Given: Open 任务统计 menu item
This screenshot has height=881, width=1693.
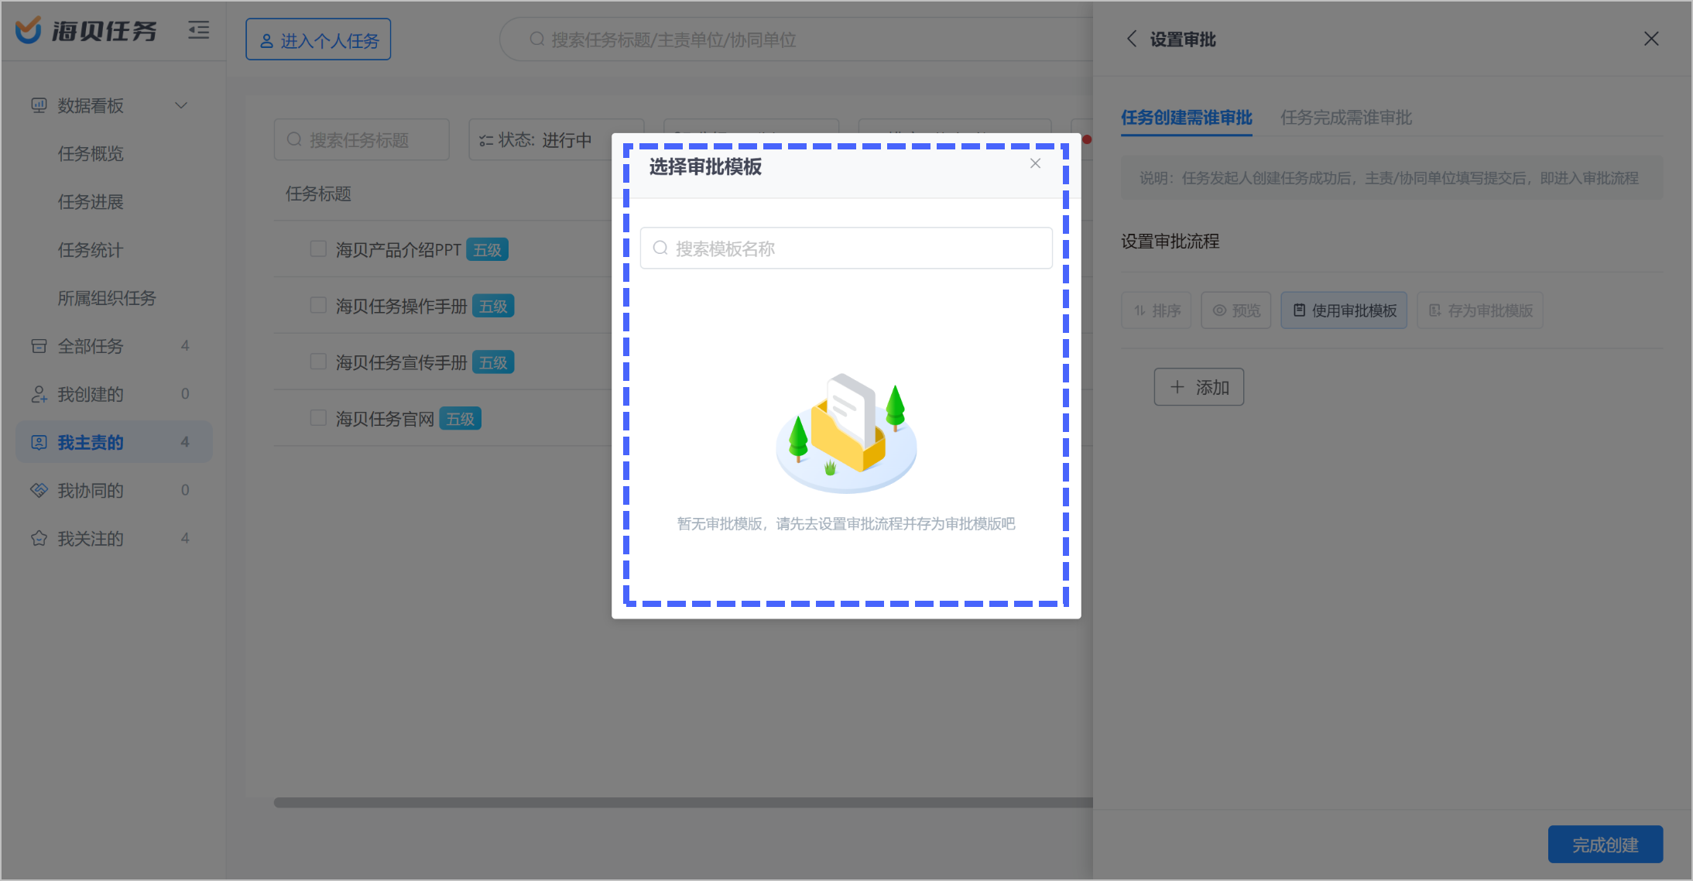Looking at the screenshot, I should (x=91, y=249).
